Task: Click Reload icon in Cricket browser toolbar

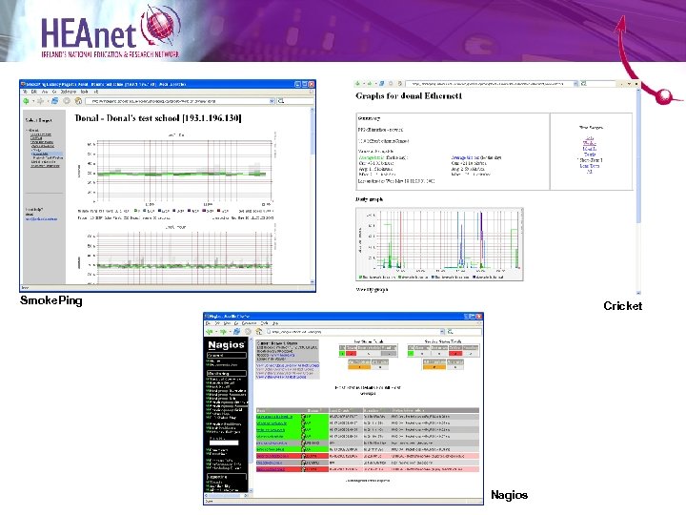Action: pos(381,83)
